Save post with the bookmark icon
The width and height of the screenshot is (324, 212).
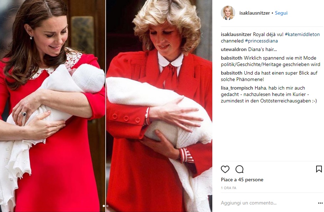tap(319, 169)
